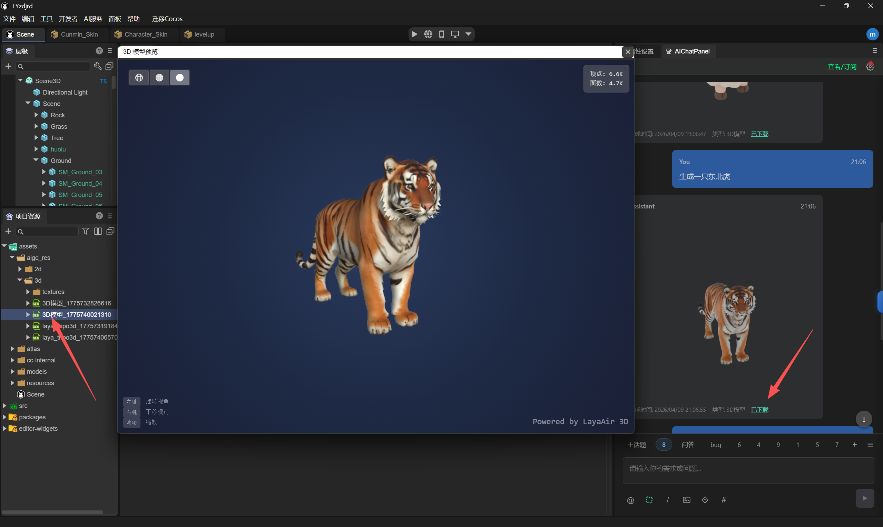Close the 3D model preview window
The width and height of the screenshot is (883, 527).
pyautogui.click(x=628, y=51)
